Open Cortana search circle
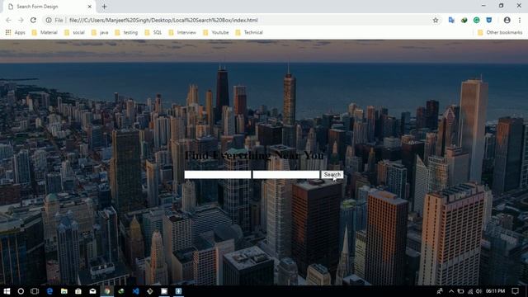The height and width of the screenshot is (297, 528). click(x=21, y=291)
